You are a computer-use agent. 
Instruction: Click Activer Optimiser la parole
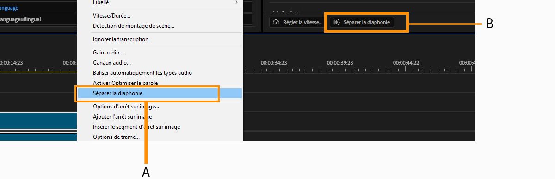click(x=160, y=83)
